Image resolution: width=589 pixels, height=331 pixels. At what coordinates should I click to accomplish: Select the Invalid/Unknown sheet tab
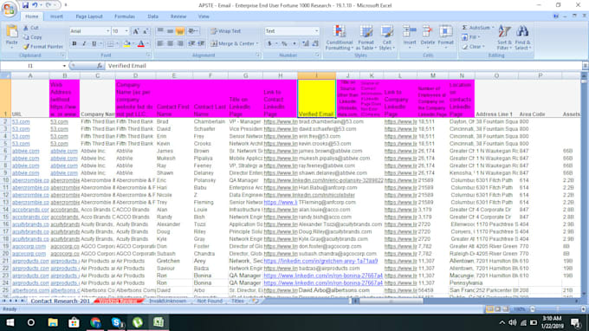[167, 301]
